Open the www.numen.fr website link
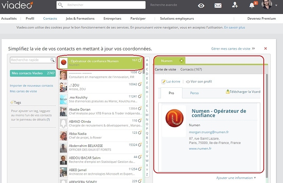This screenshot has height=183, width=283. point(200,149)
